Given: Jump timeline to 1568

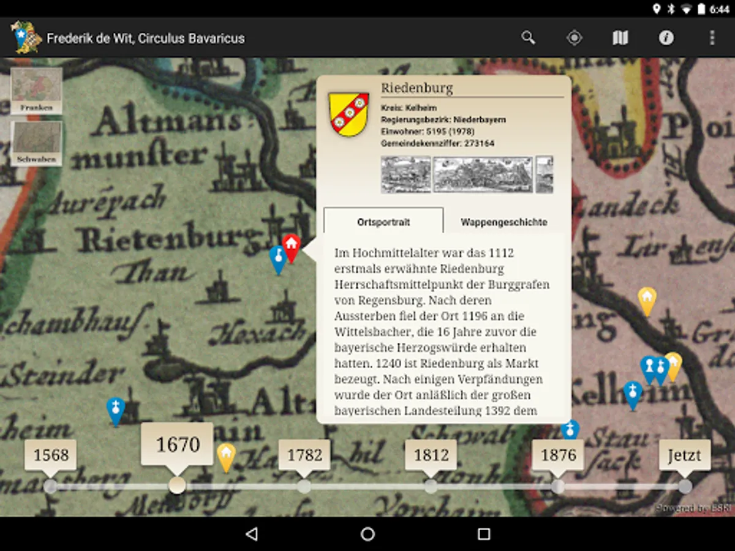Looking at the screenshot, I should (x=51, y=455).
